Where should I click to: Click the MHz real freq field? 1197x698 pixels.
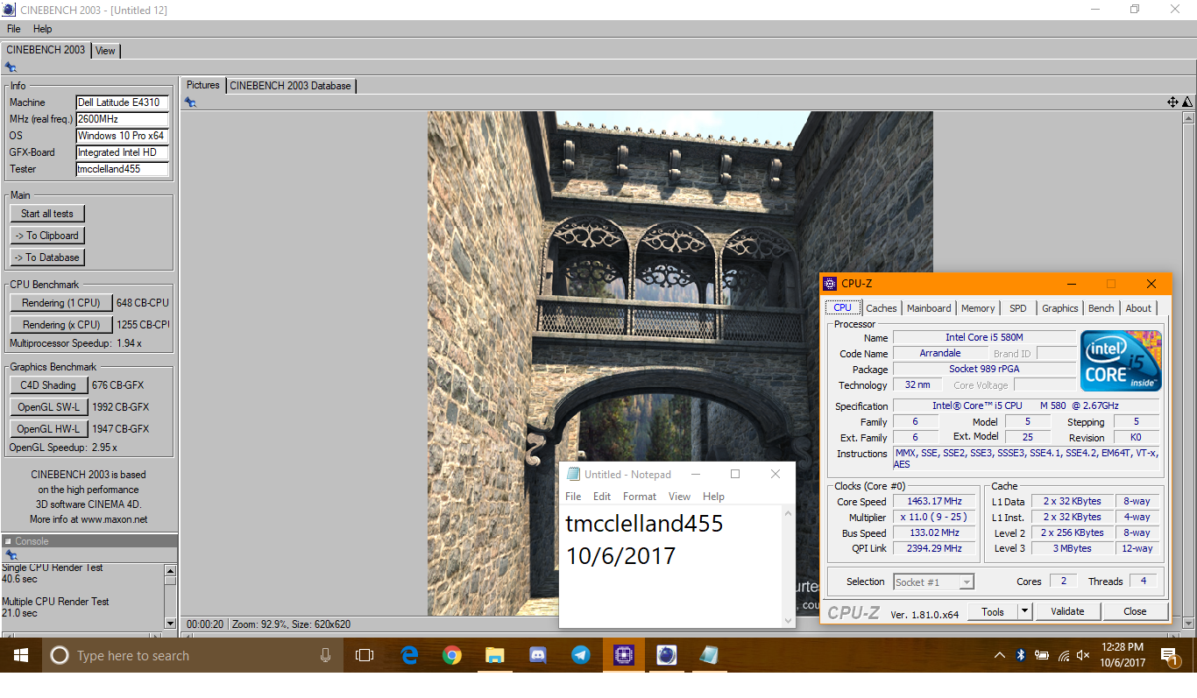click(x=123, y=119)
